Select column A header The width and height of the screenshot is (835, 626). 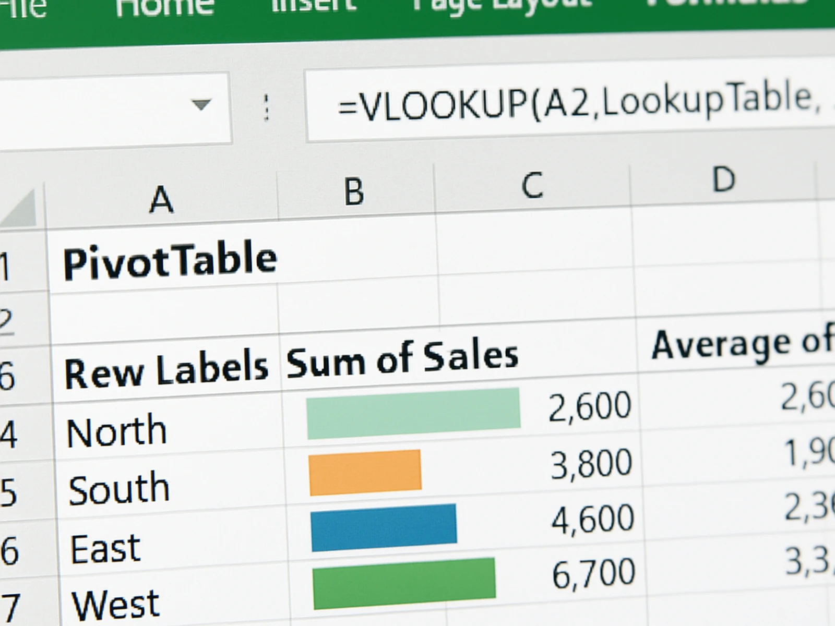coord(162,198)
